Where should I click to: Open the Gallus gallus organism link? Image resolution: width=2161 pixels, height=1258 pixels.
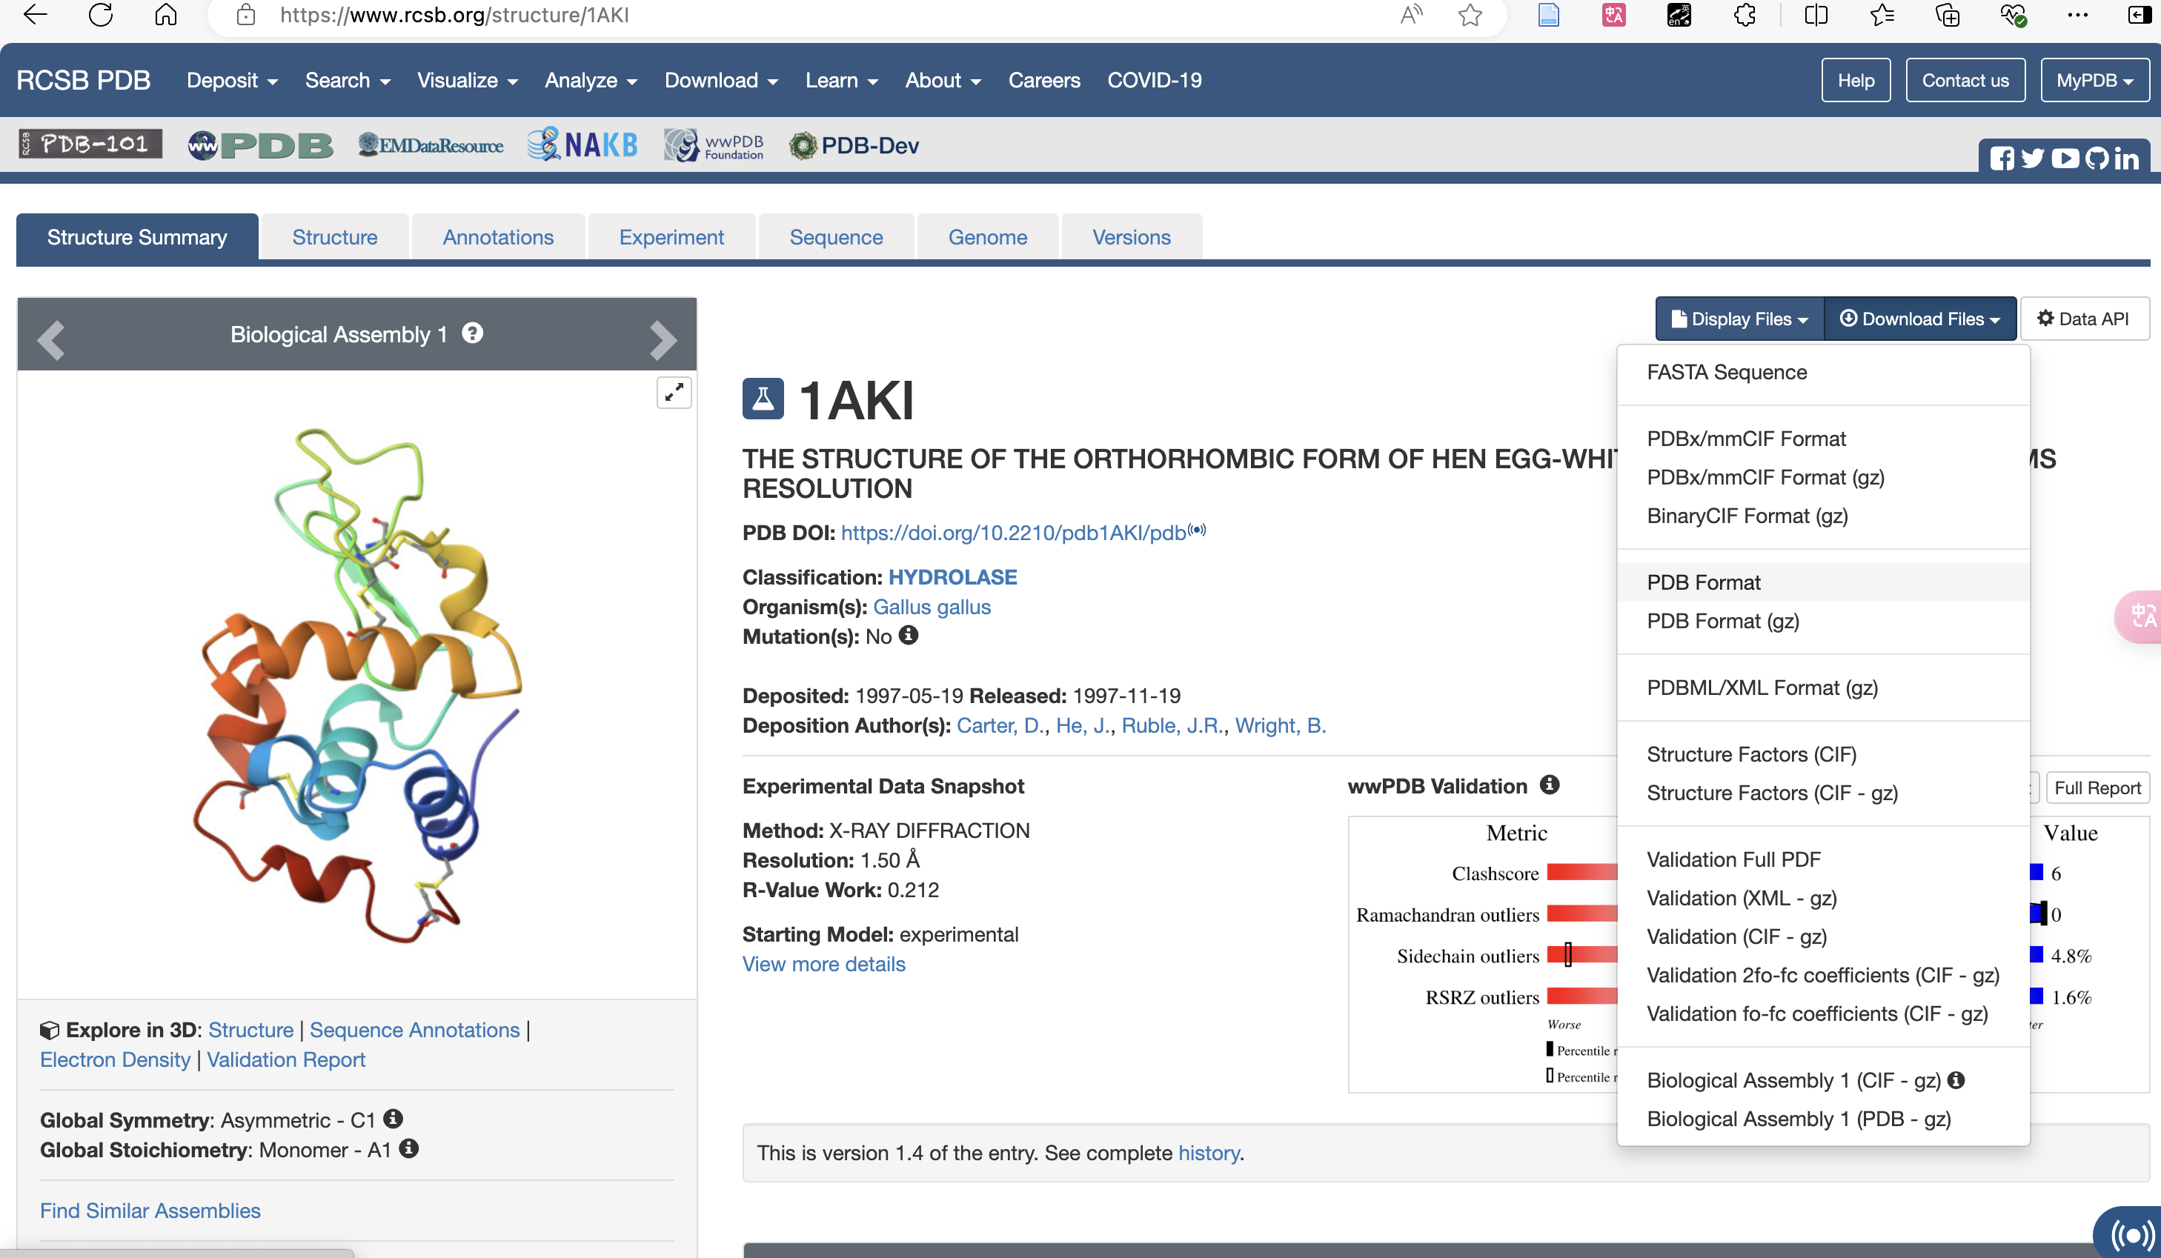pyautogui.click(x=932, y=607)
